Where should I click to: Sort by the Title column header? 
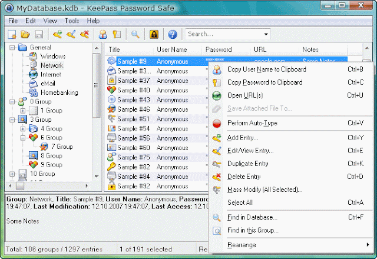[129, 49]
